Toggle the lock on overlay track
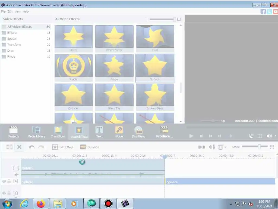Screen dimensions: 278x209 click(x=9, y=193)
